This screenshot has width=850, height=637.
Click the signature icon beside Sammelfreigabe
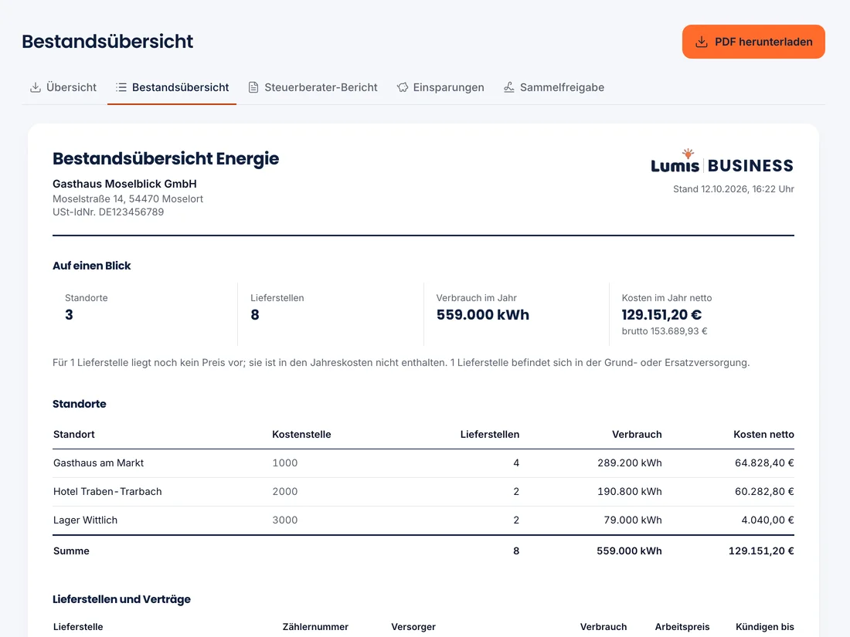pyautogui.click(x=509, y=87)
